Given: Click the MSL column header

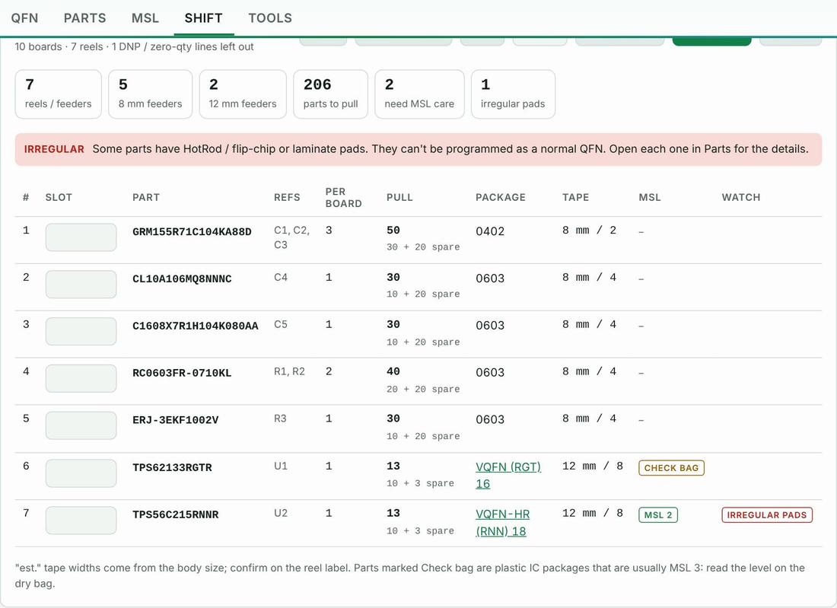Looking at the screenshot, I should click(650, 197).
